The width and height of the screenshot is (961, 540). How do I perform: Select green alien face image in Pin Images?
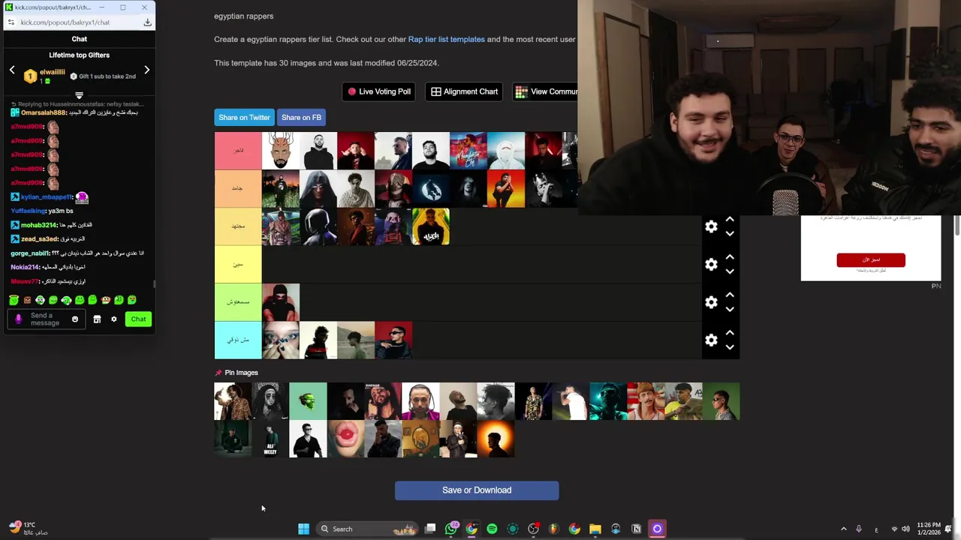coord(308,401)
